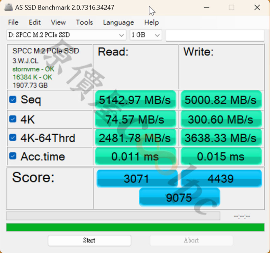Screen dimensions: 270x253
Task: Start the benchmark with the Start button
Action: coord(89,241)
